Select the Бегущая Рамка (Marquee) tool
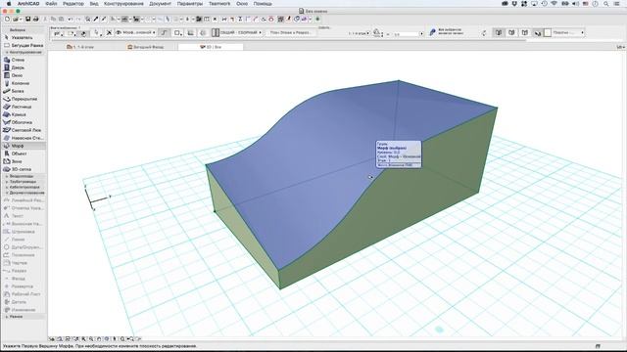Image resolution: width=627 pixels, height=352 pixels. pos(24,46)
